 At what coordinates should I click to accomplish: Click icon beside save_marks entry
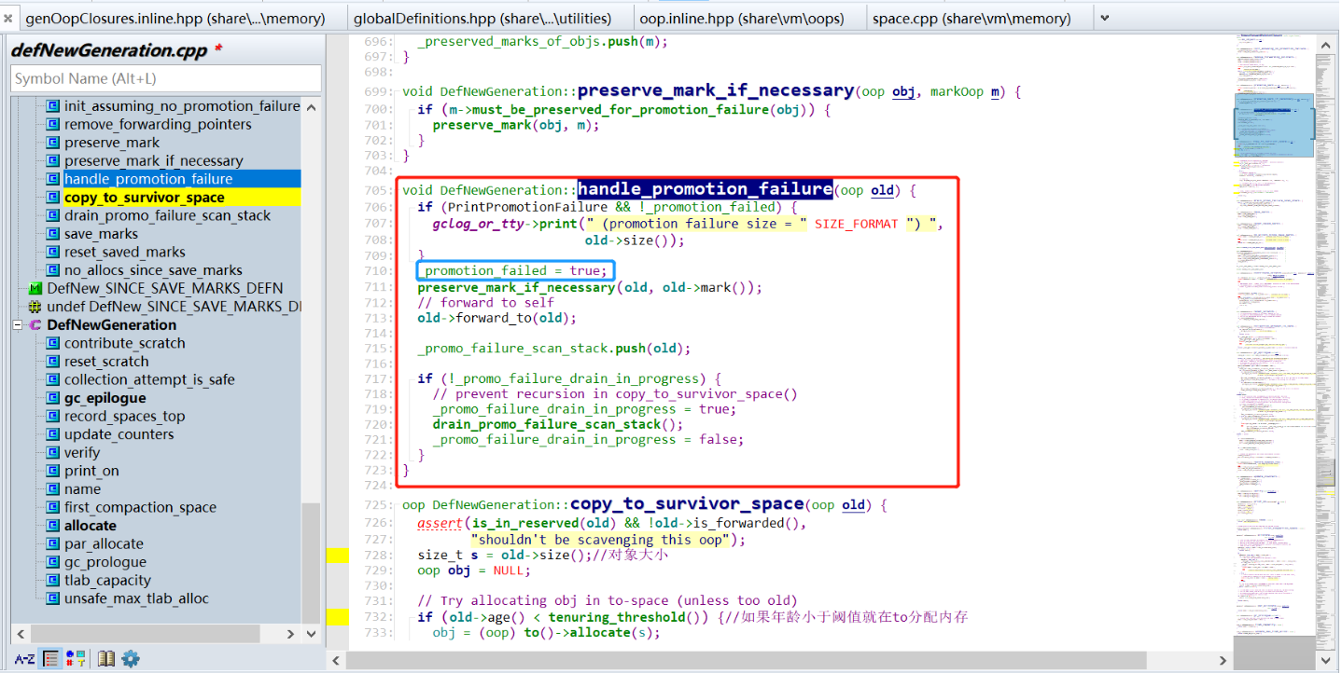point(53,234)
